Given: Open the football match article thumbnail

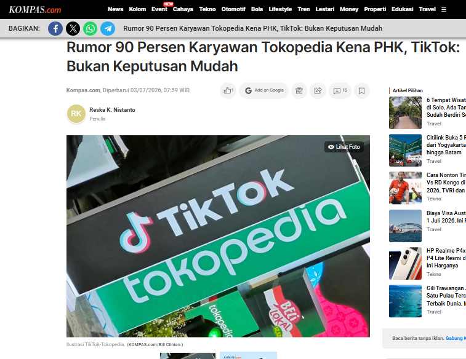Looking at the screenshot, I should [x=406, y=188].
